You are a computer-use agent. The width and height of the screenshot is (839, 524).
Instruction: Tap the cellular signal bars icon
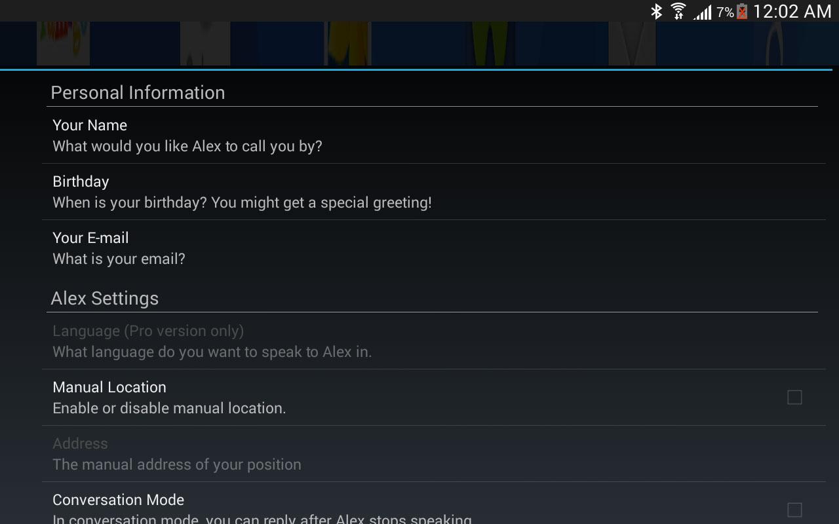(703, 12)
